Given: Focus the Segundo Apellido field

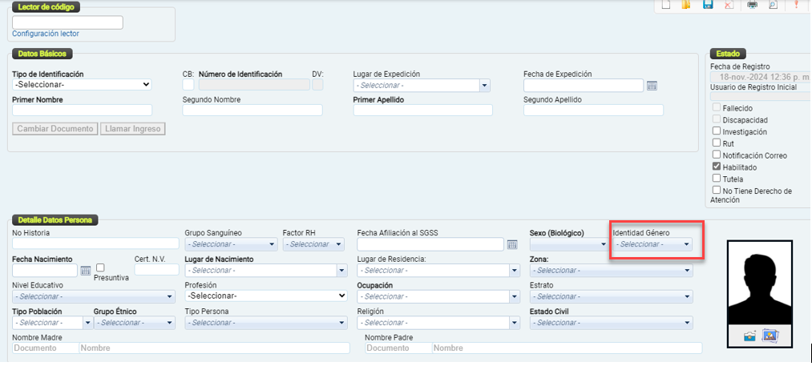Looking at the screenshot, I should pos(593,111).
